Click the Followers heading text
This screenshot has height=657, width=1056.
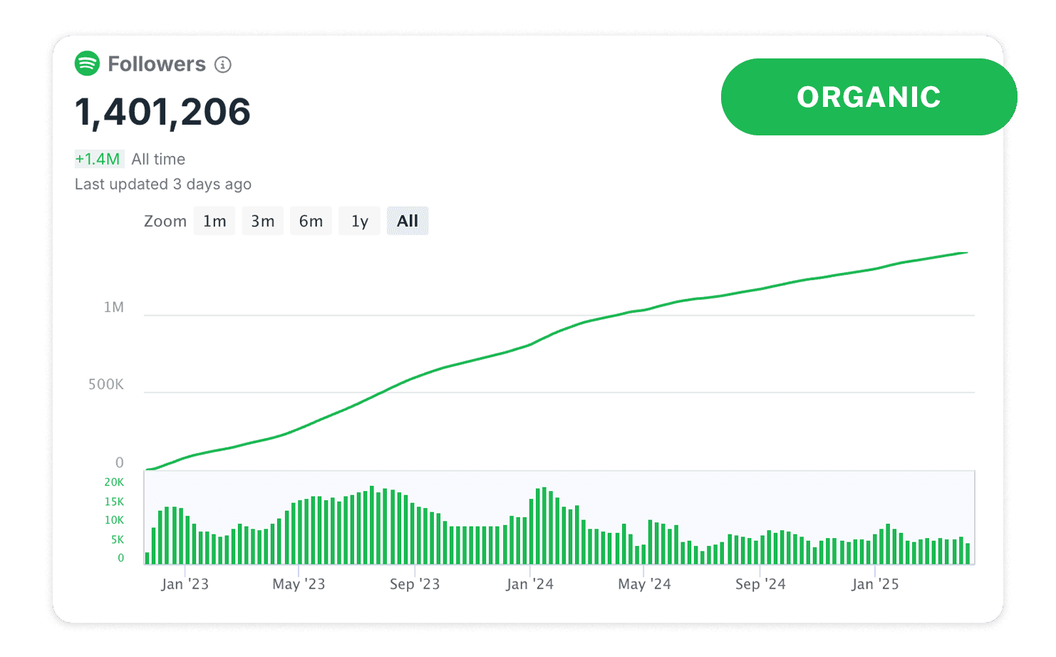tap(157, 64)
